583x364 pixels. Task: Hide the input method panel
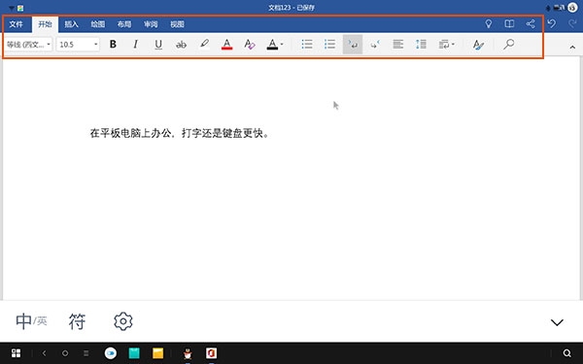coord(557,322)
